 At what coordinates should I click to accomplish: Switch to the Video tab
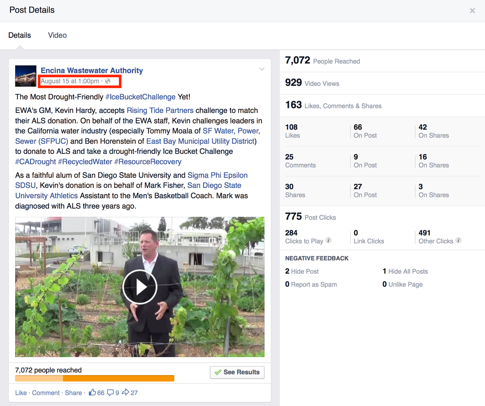pyautogui.click(x=57, y=35)
